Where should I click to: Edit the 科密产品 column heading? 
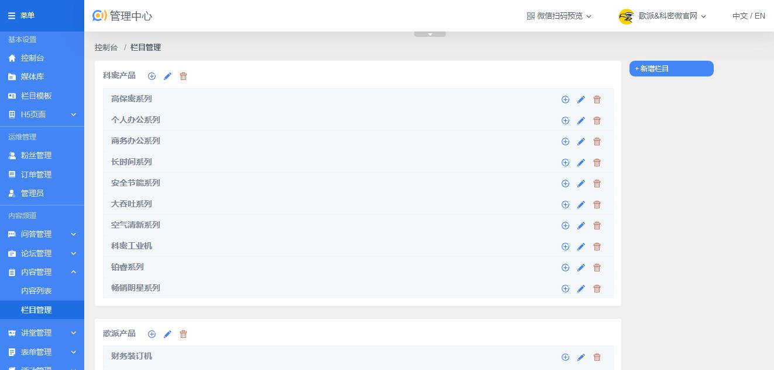tap(167, 76)
